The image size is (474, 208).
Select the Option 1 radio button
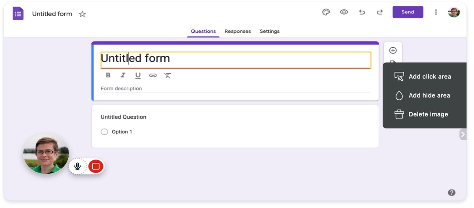coord(104,132)
